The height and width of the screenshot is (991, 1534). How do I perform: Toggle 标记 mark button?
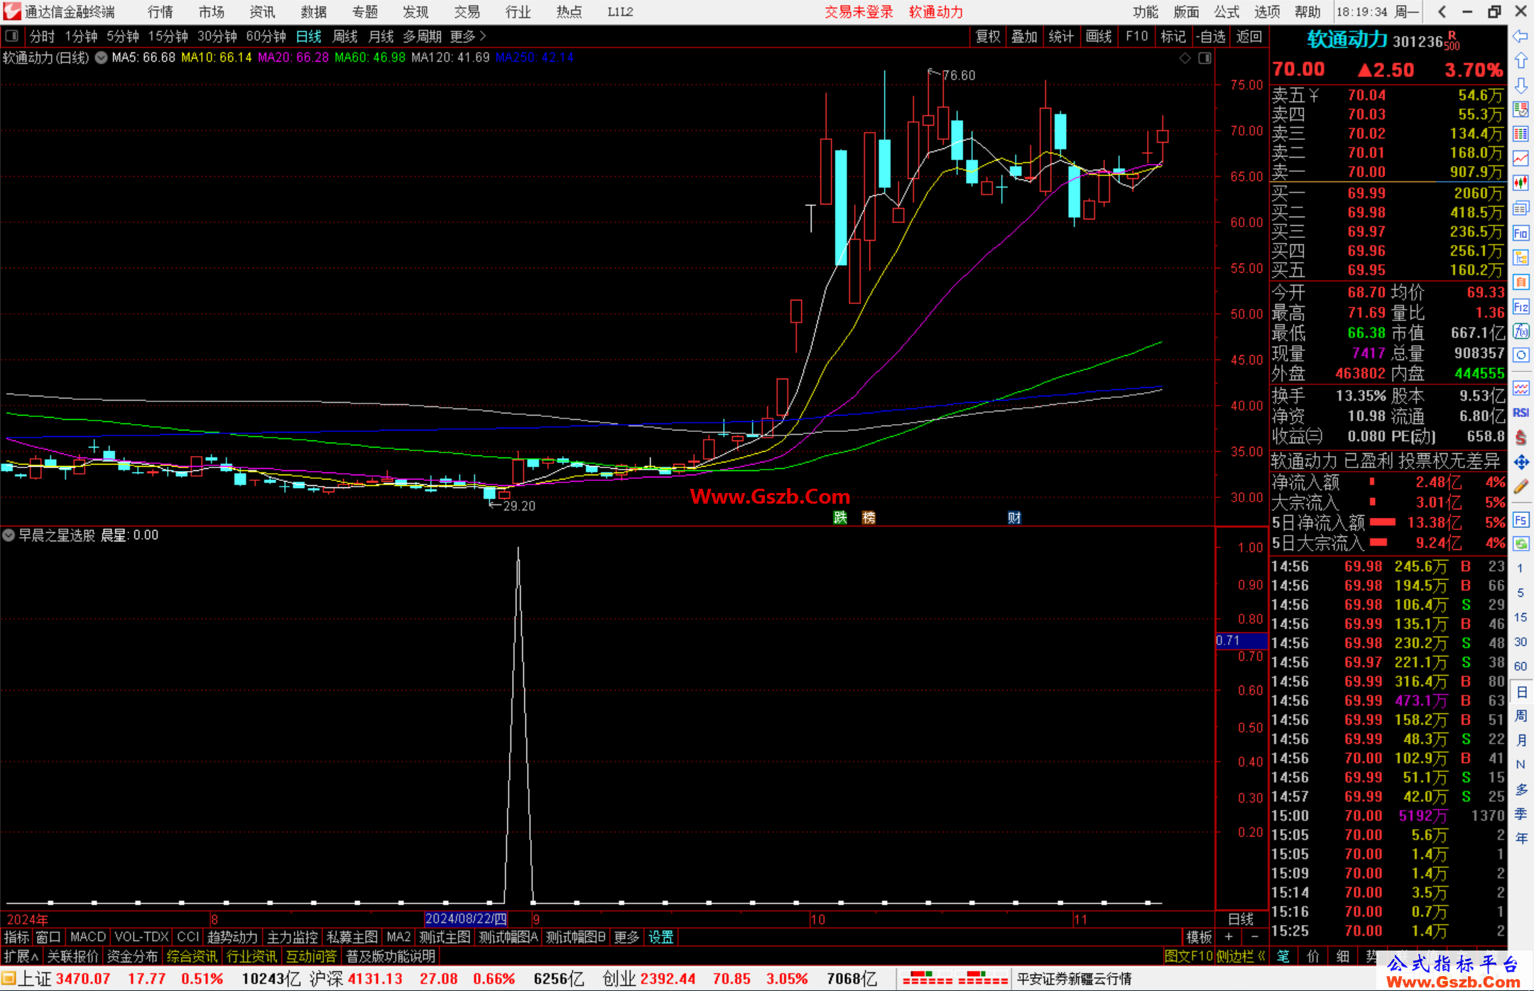tap(1173, 36)
